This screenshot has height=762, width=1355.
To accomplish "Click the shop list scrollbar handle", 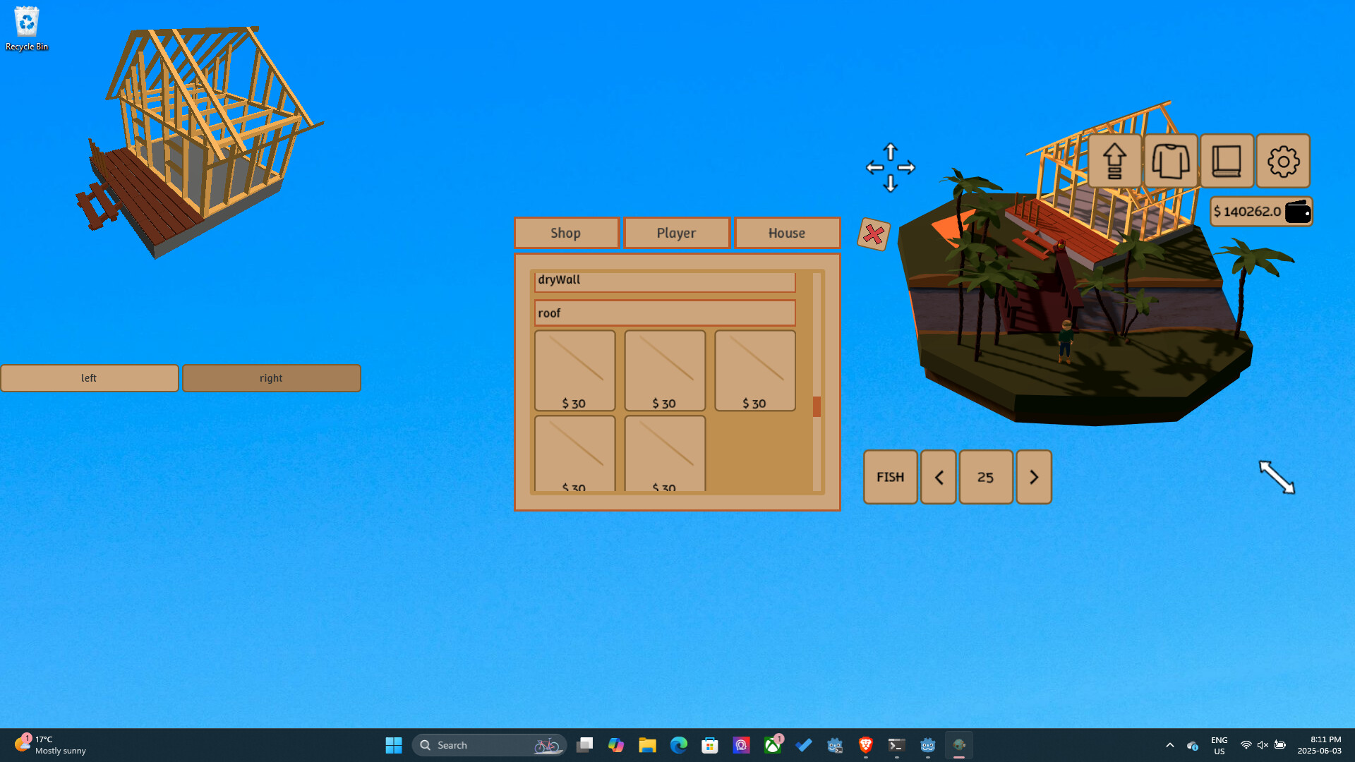I will pyautogui.click(x=817, y=406).
